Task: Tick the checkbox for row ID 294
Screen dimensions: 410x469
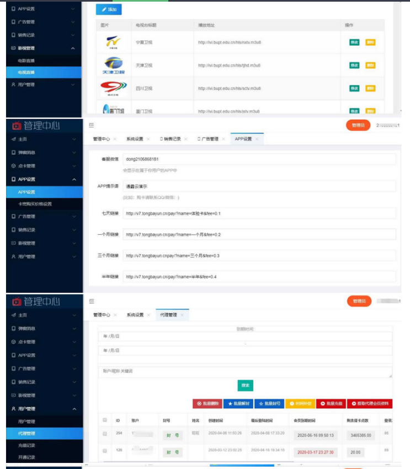Action: 105,434
